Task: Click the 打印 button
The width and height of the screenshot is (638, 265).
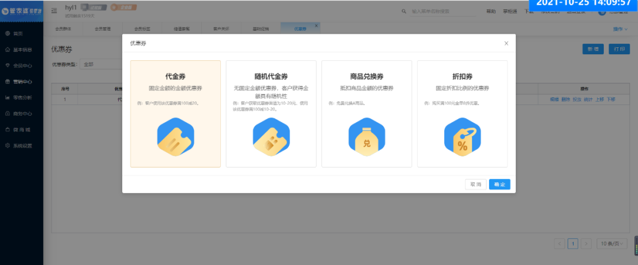Action: 619,49
